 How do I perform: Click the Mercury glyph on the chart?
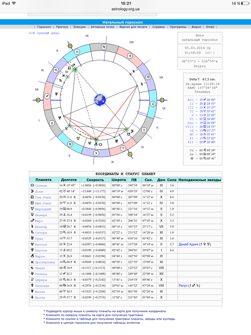point(79,138)
